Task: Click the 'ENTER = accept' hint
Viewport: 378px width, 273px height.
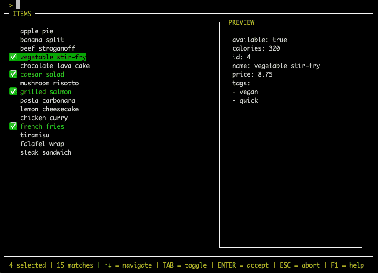Action: click(243, 265)
